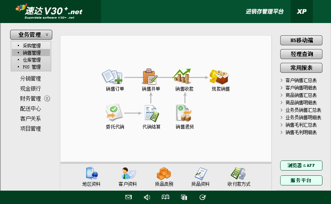Open 客户资料 customer data icon
This screenshot has width=331, height=204.
coord(128,174)
